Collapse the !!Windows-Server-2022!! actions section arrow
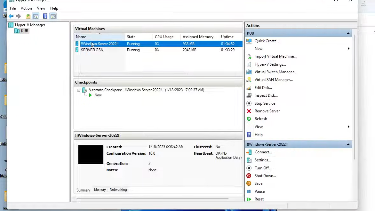This screenshot has width=375, height=211. tap(348, 144)
